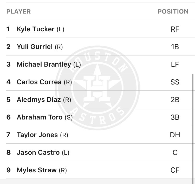Click the DH position for Taylor Jones
The height and width of the screenshot is (184, 195).
175,135
